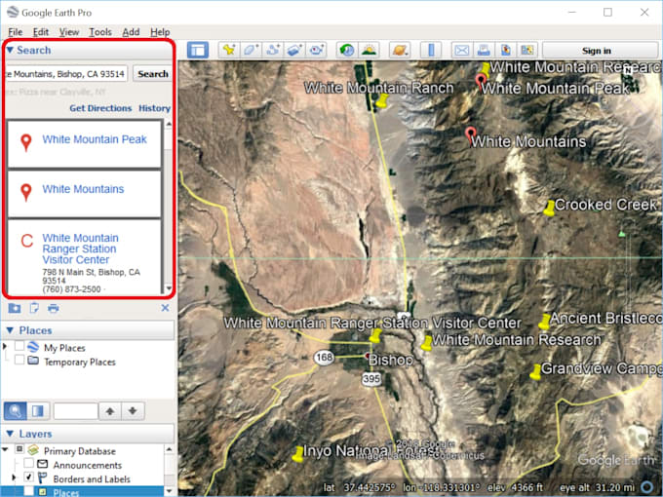Toggle sunlight across the landscape
The width and height of the screenshot is (663, 497).
(x=369, y=51)
